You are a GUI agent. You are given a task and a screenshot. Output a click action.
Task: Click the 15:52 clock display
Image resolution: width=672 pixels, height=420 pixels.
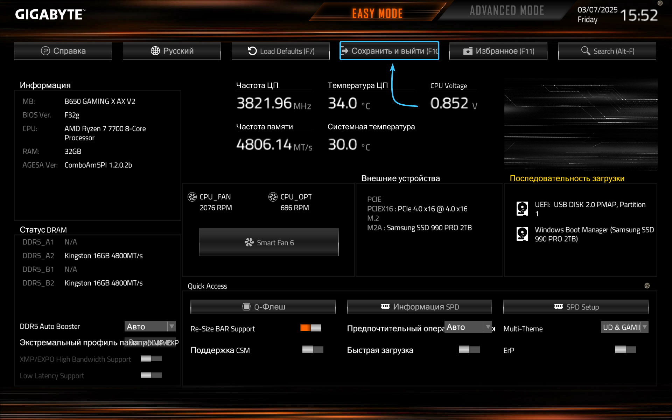click(639, 15)
